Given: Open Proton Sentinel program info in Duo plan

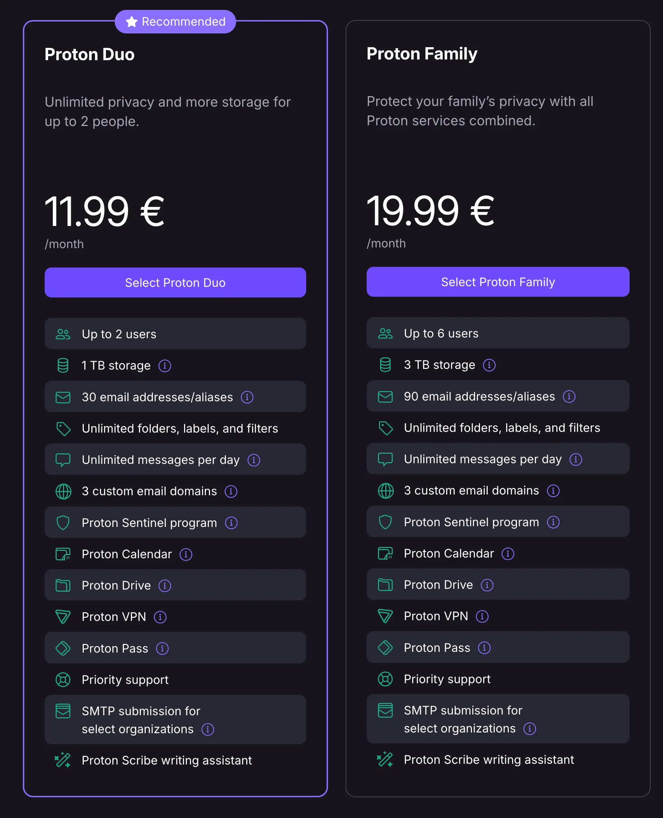Looking at the screenshot, I should [x=231, y=523].
